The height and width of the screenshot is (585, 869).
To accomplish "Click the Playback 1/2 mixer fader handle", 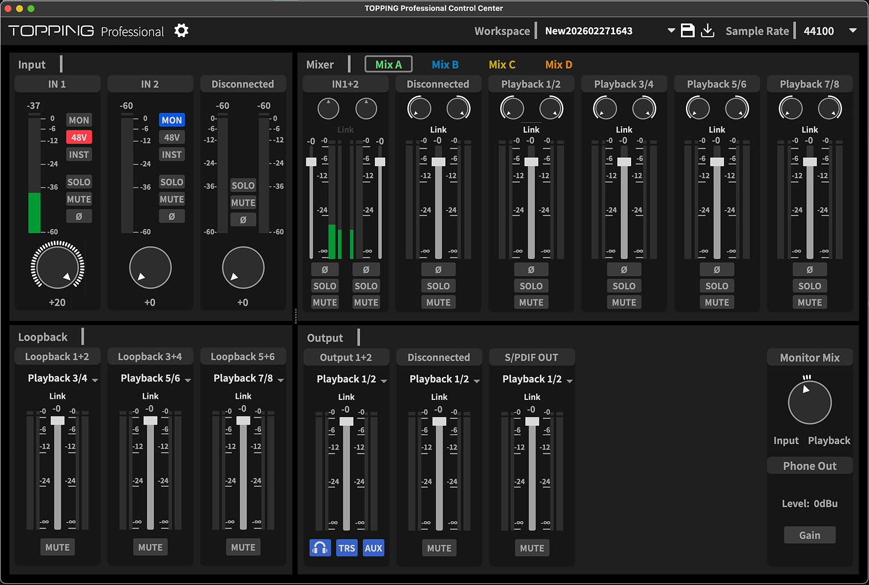I will coord(531,162).
